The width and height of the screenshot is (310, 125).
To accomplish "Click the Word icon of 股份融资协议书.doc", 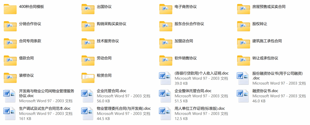I will coord(243,78).
